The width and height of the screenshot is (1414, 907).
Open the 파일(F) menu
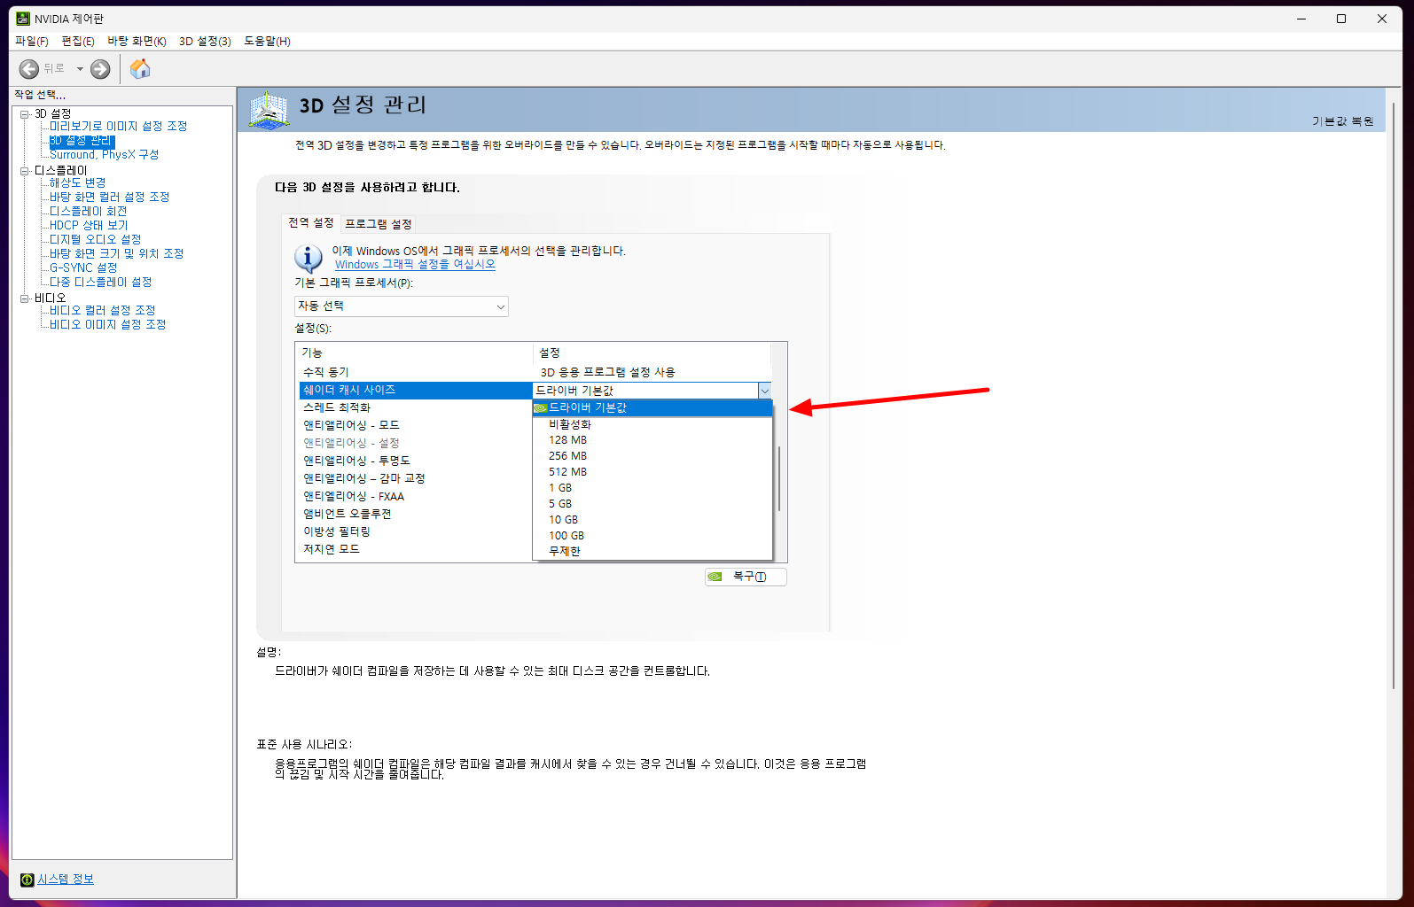(x=32, y=42)
